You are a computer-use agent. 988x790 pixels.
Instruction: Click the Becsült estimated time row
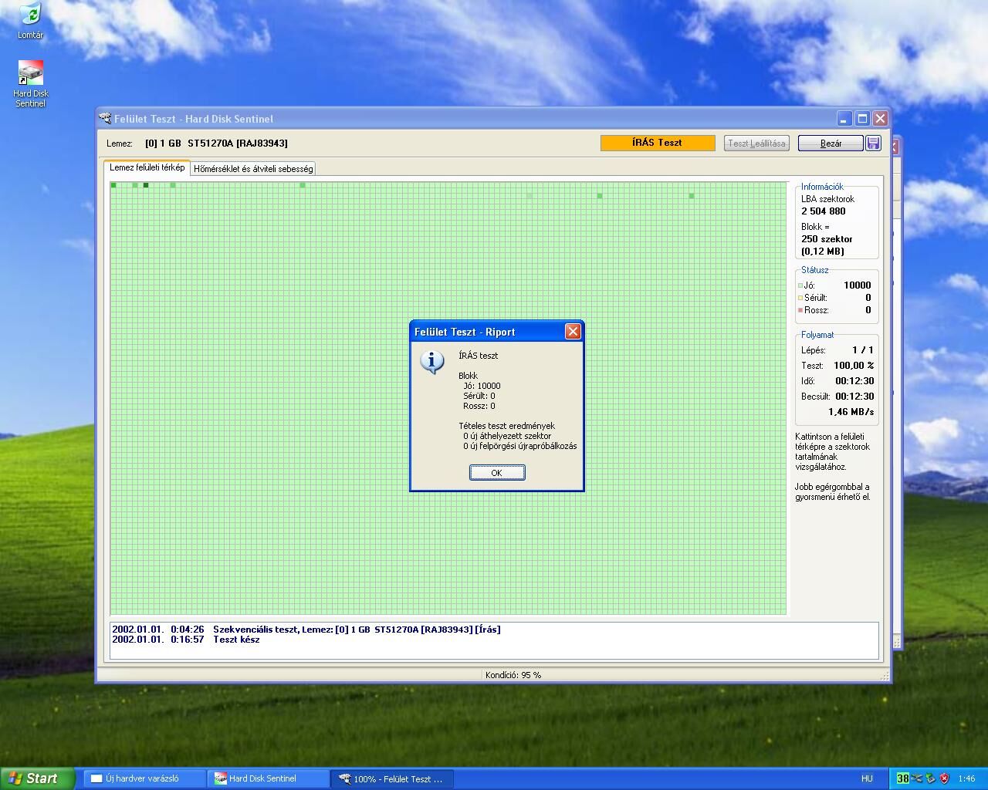pyautogui.click(x=837, y=397)
